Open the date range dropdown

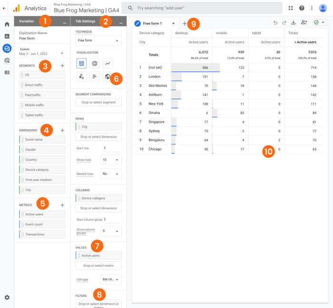[x=62, y=53]
